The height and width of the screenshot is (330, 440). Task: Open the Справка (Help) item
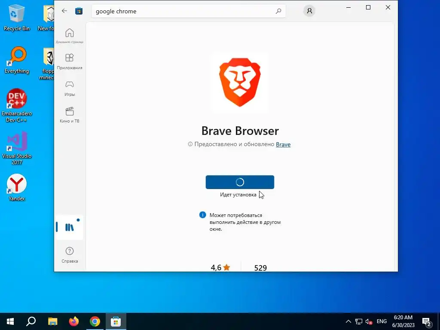pyautogui.click(x=70, y=255)
